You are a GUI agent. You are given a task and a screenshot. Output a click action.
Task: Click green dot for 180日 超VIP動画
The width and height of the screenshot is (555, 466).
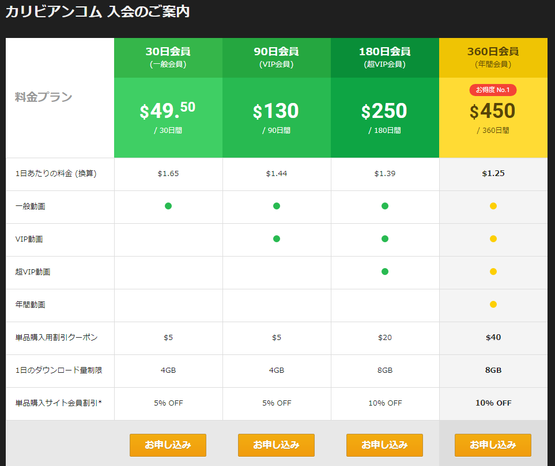click(x=385, y=272)
